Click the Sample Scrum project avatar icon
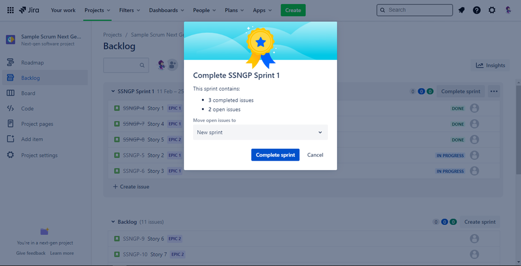Screen dimensions: 521x266 pyautogui.click(x=10, y=40)
